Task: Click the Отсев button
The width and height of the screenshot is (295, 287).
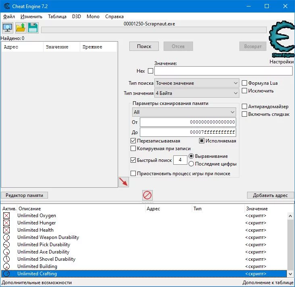Action: 178,46
